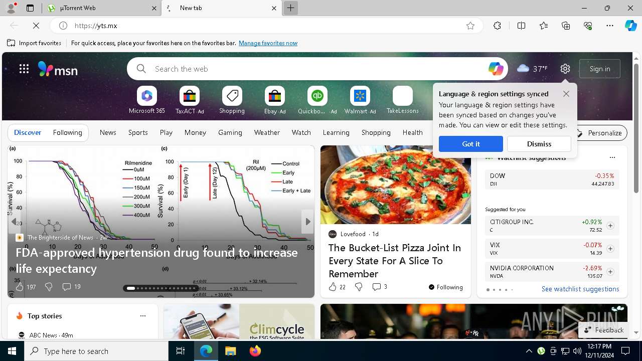
Task: Like the Bucket-List Pizza article
Action: (333, 287)
